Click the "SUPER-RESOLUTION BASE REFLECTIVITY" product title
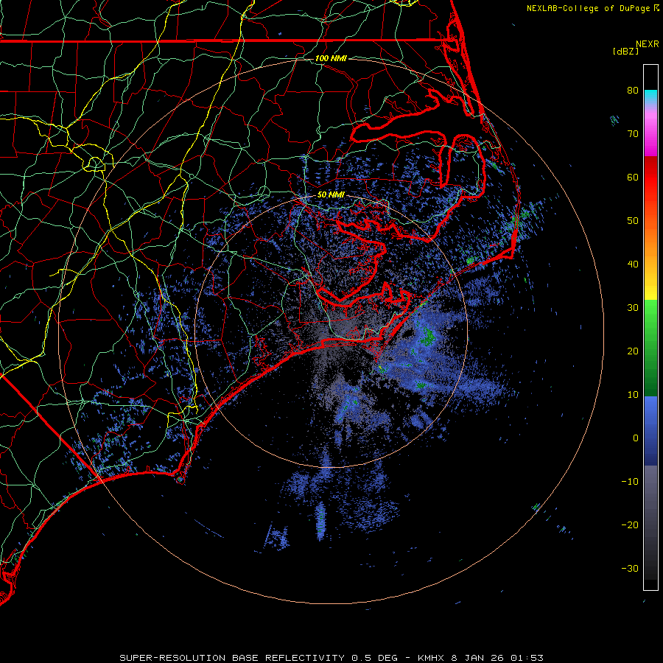The height and width of the screenshot is (663, 663). pyautogui.click(x=232, y=658)
